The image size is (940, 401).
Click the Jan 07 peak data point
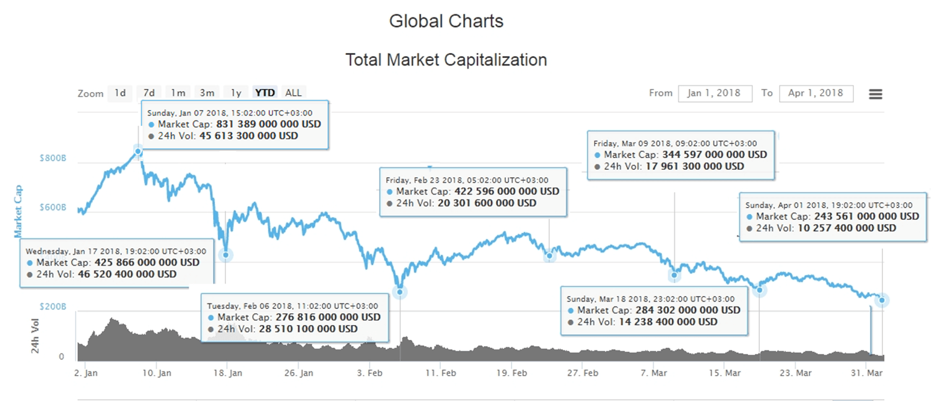138,151
